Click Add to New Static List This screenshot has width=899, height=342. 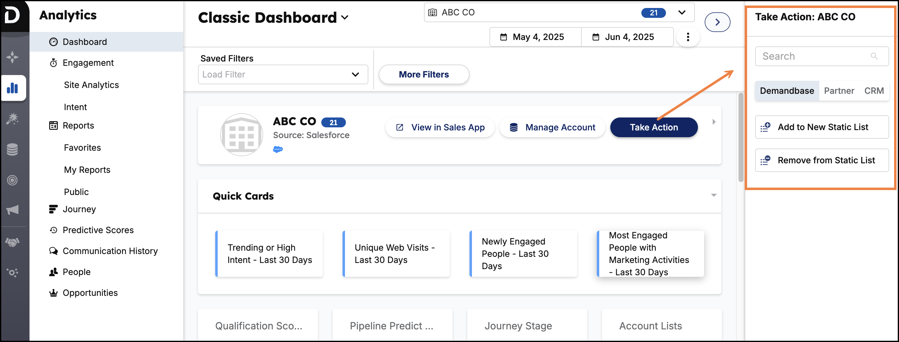(x=822, y=127)
